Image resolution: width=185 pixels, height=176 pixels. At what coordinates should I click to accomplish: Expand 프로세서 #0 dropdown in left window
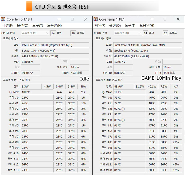(35, 33)
